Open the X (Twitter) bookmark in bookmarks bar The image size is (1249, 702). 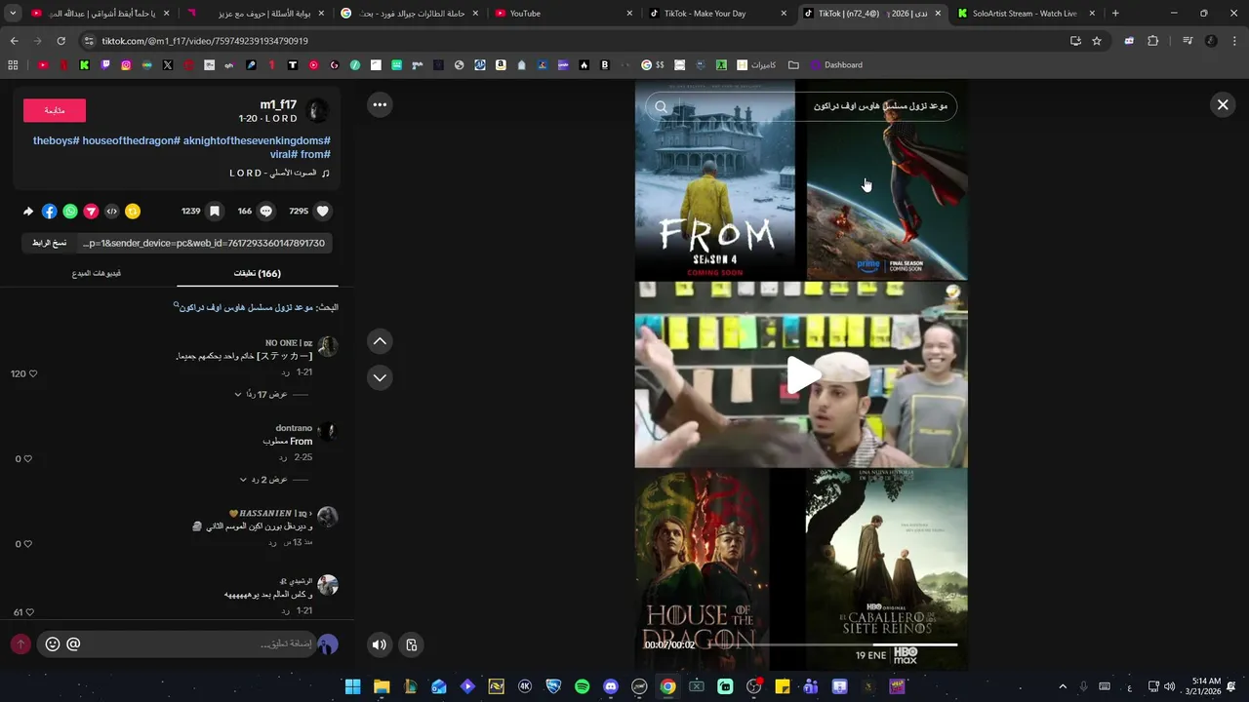[168, 65]
